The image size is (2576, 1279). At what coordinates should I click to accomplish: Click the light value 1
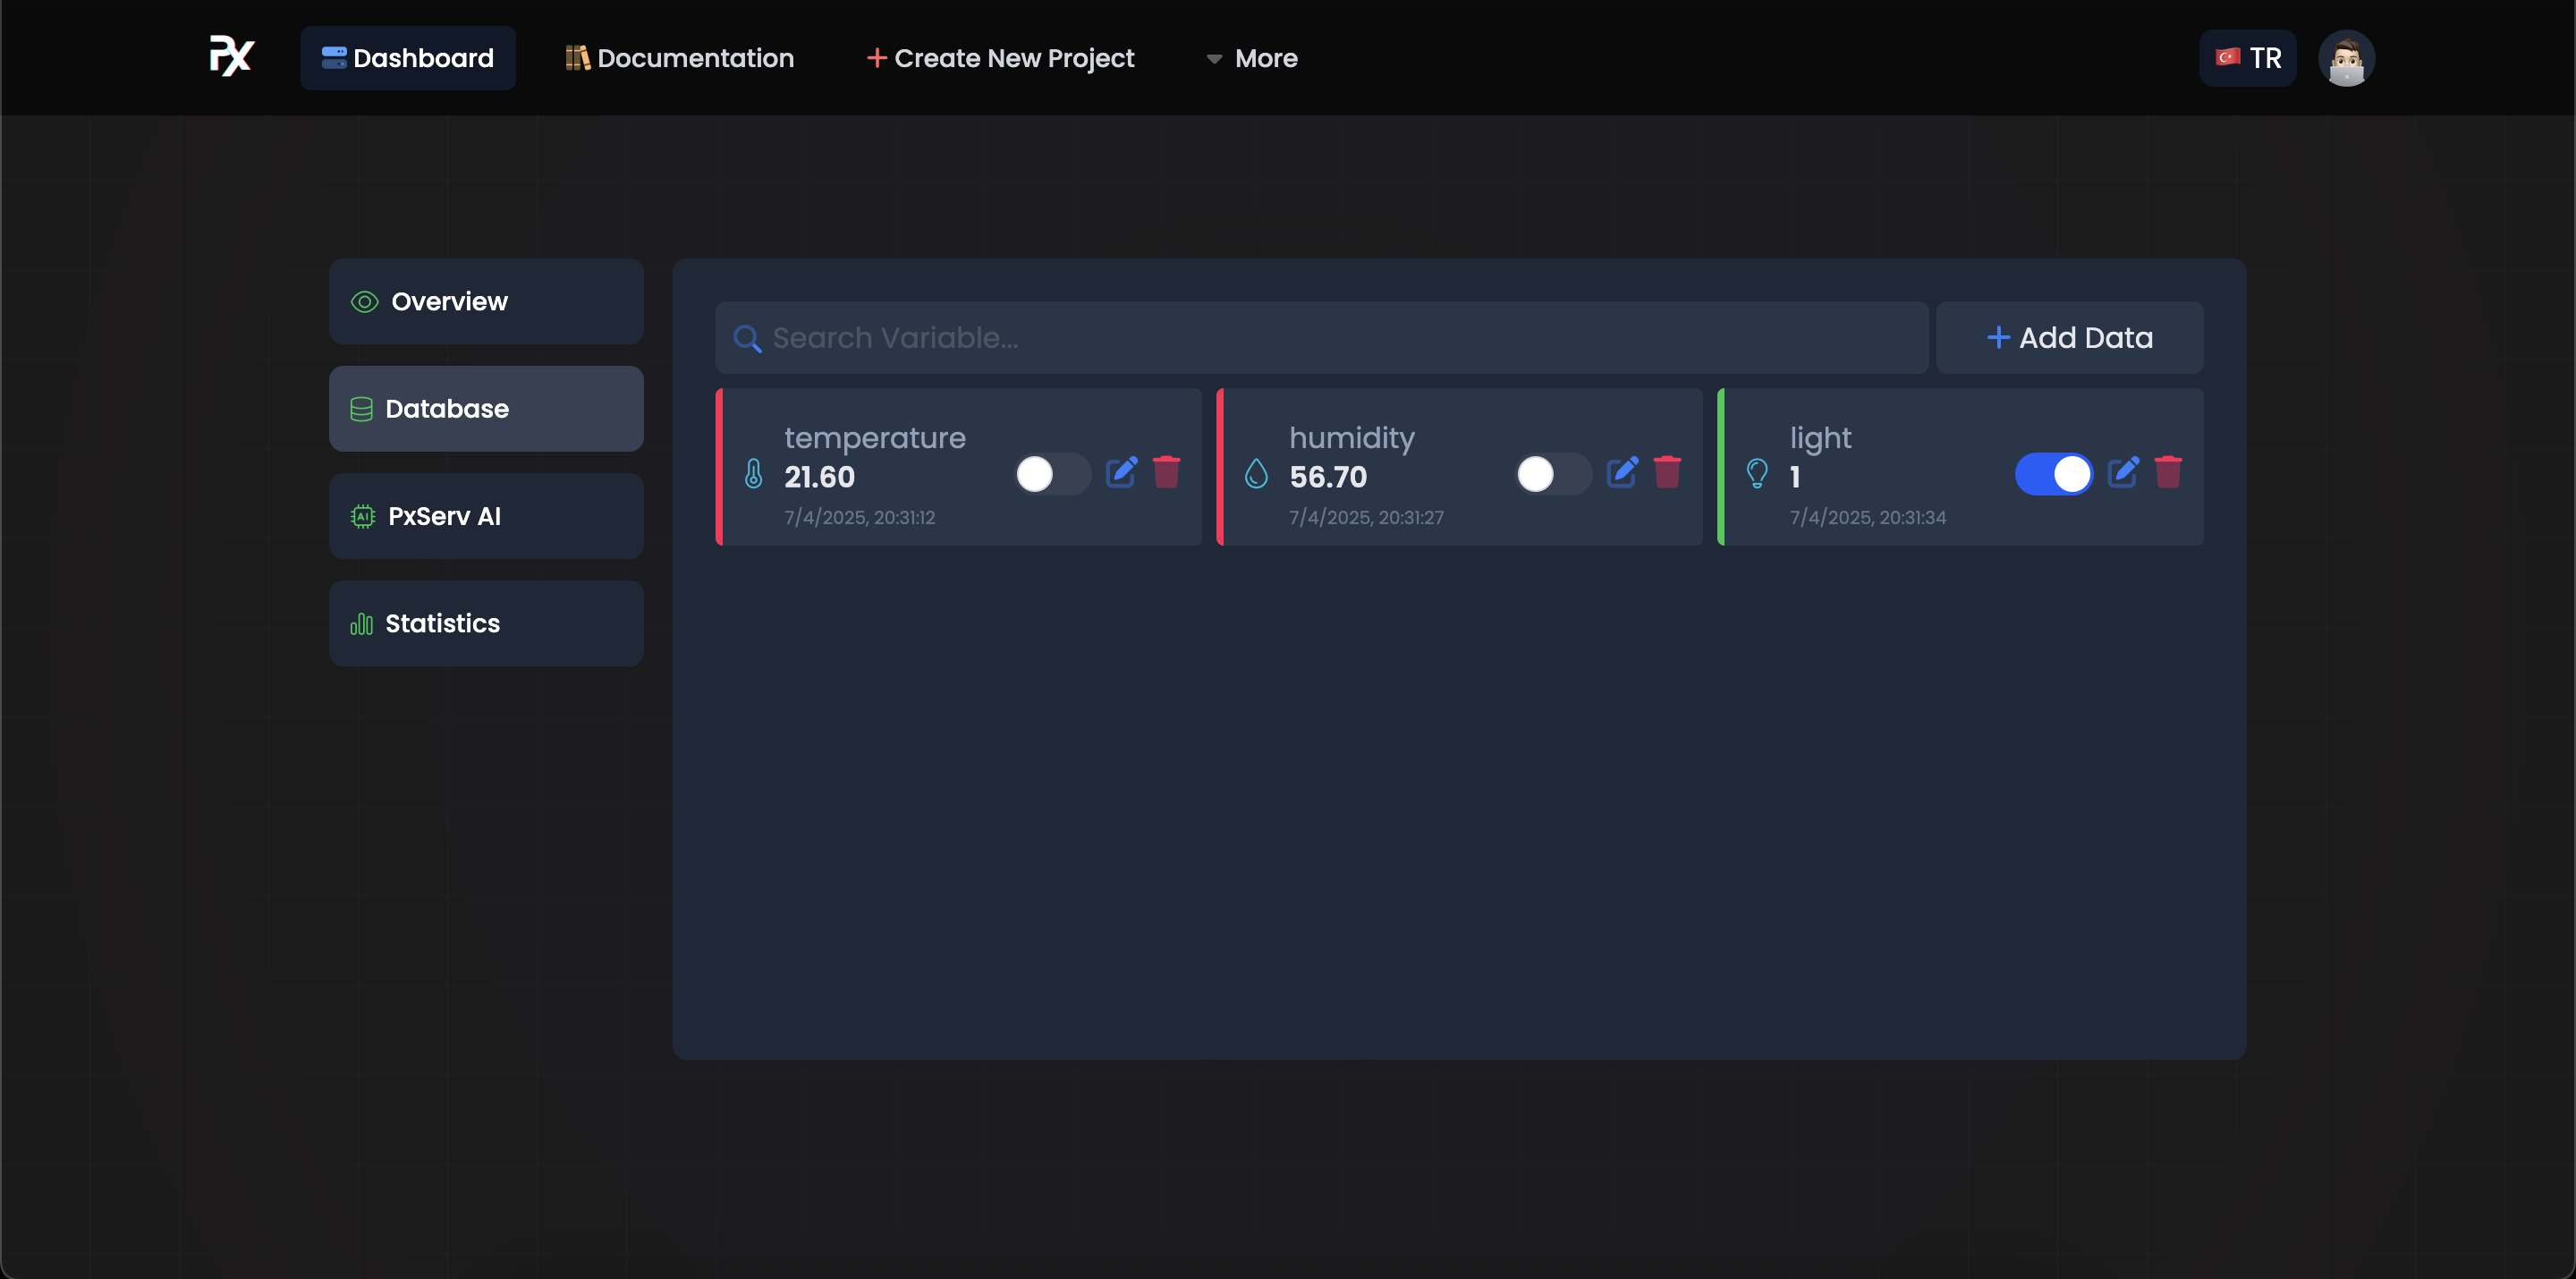tap(1795, 477)
